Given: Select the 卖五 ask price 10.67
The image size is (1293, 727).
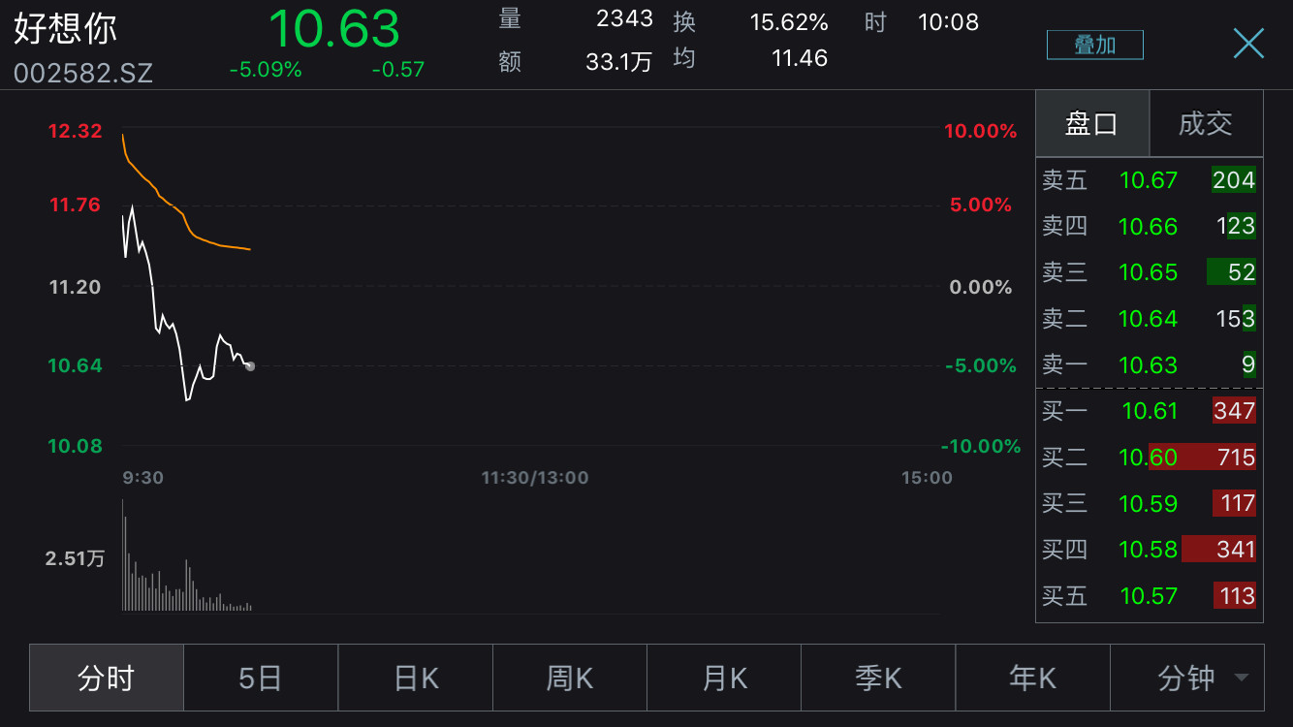Looking at the screenshot, I should [x=1149, y=180].
